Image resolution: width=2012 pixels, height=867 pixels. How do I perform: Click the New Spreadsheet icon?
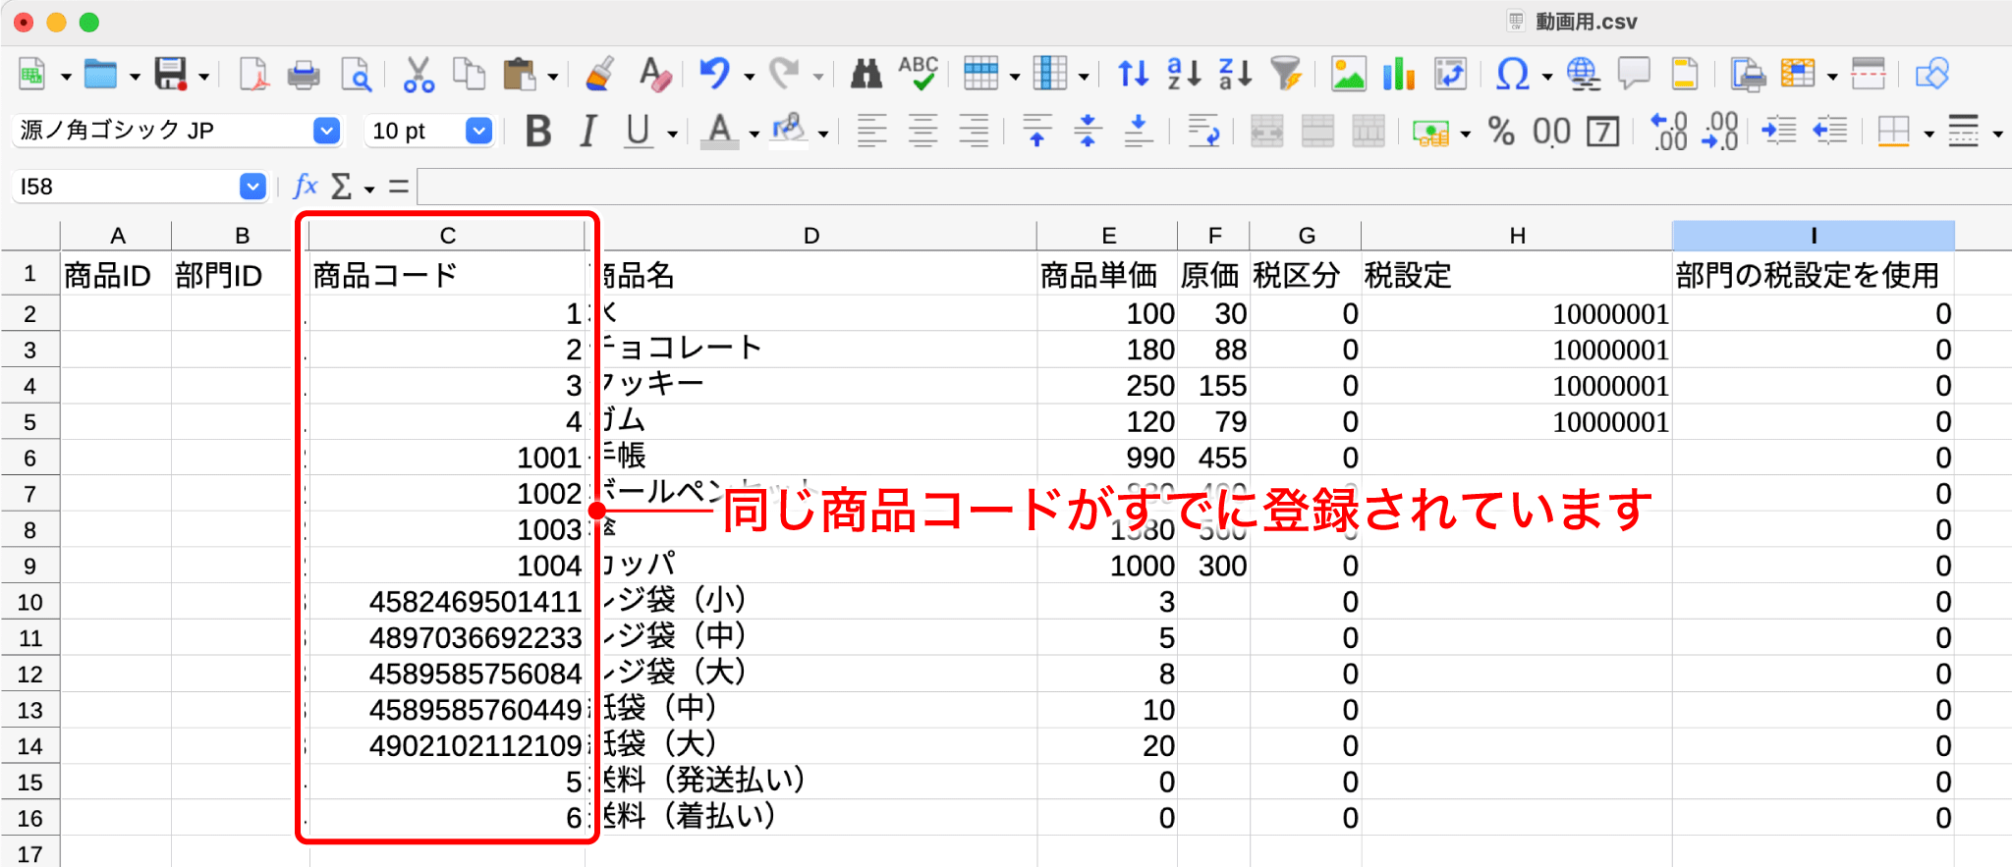(x=32, y=74)
